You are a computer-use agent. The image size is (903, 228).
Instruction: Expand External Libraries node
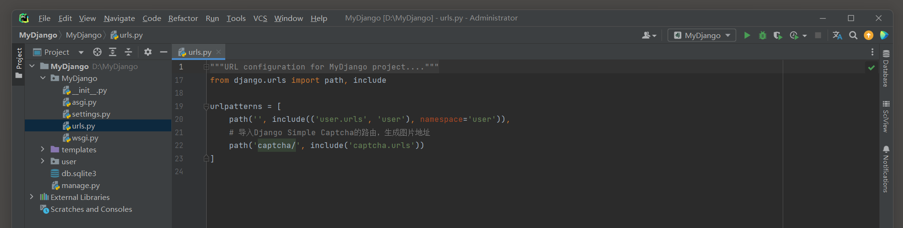(x=31, y=197)
